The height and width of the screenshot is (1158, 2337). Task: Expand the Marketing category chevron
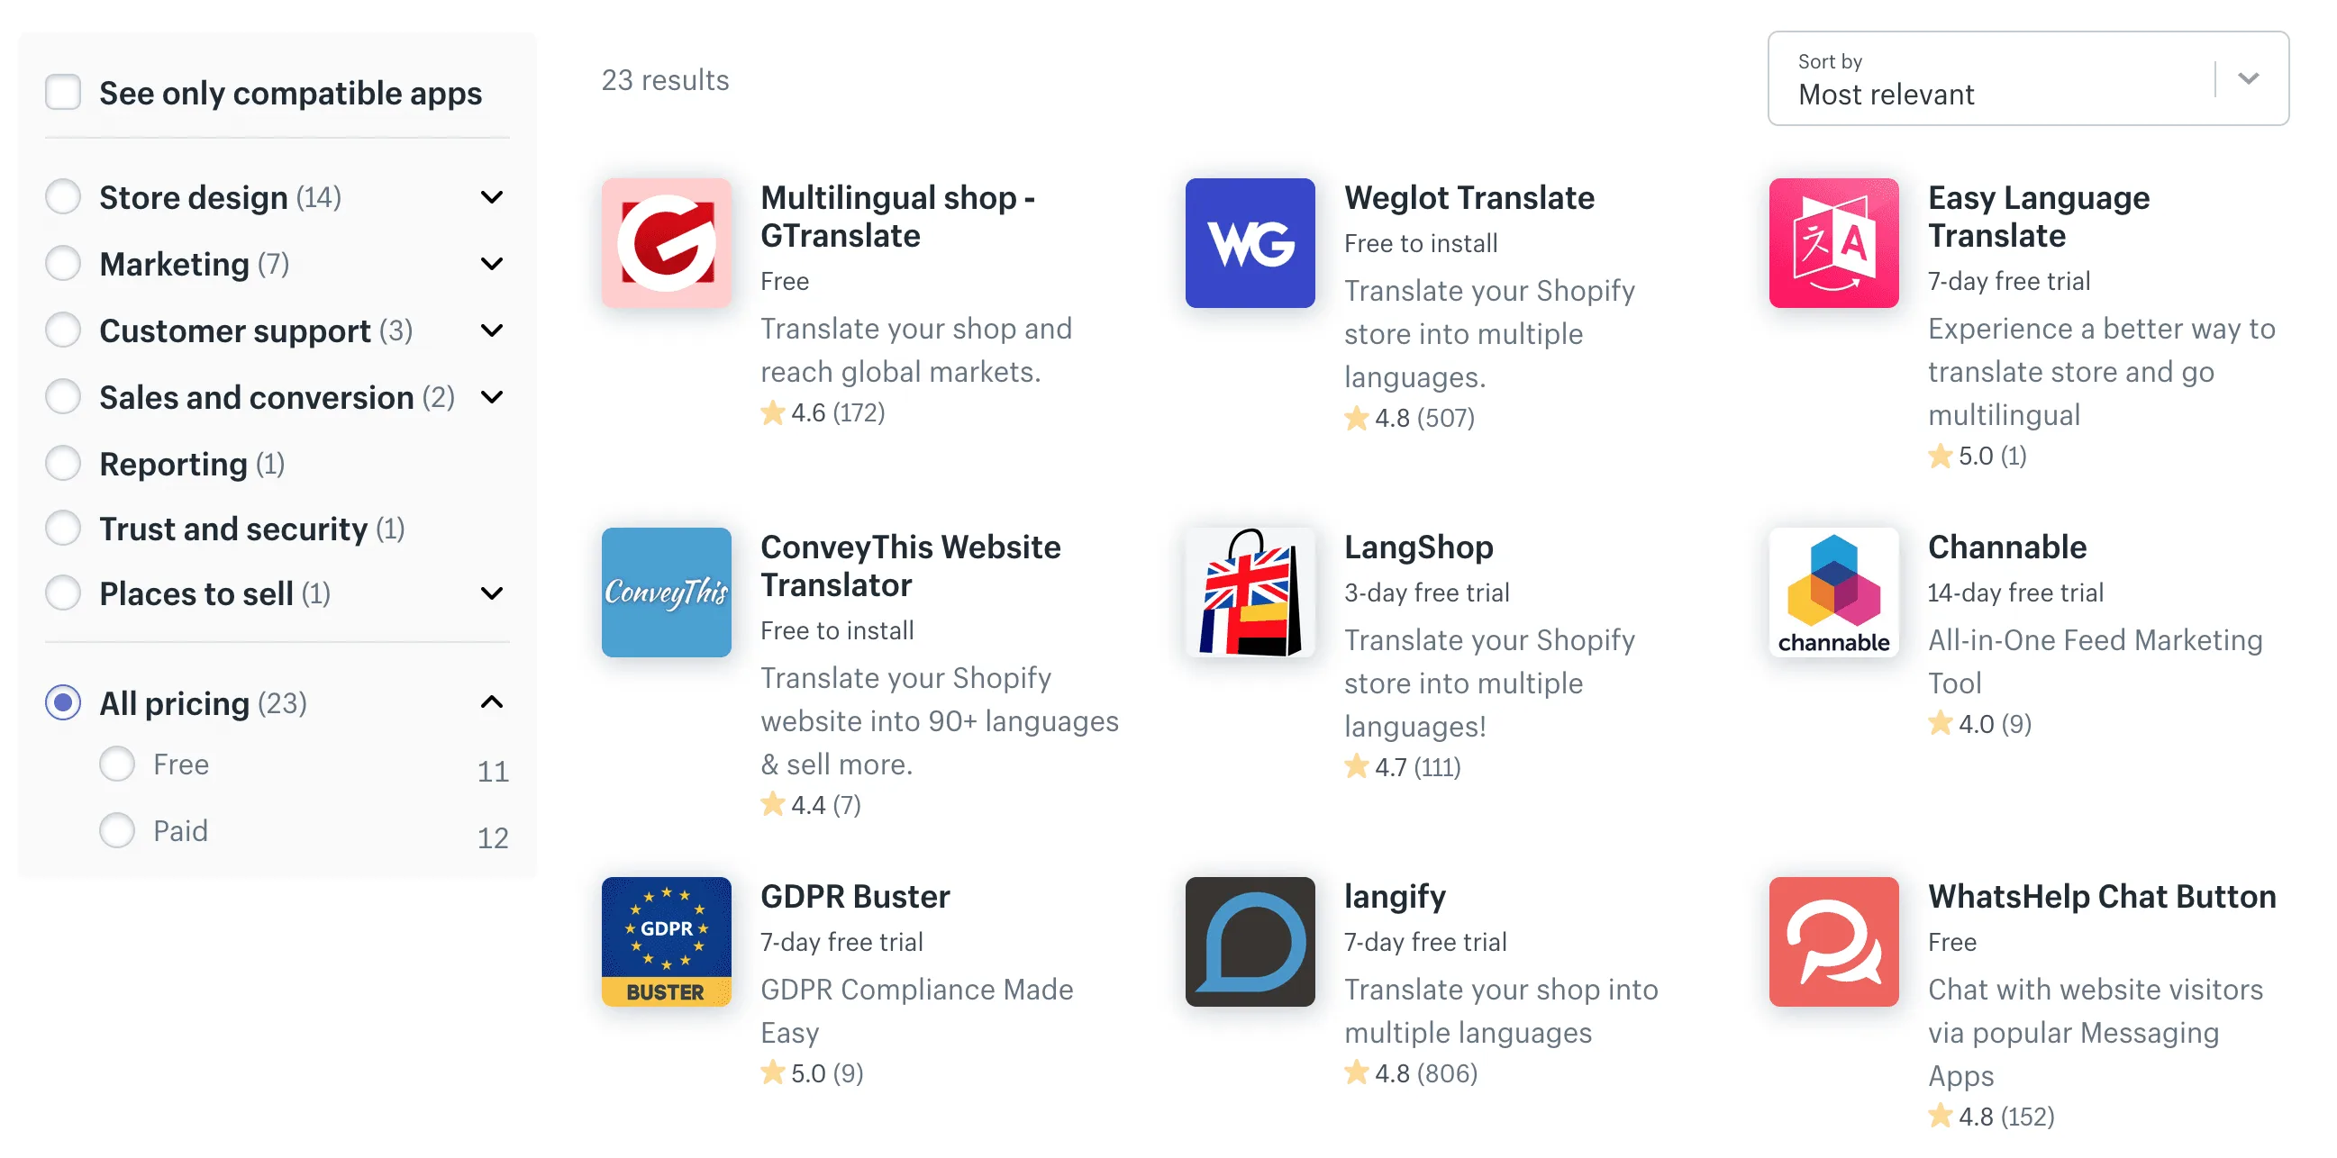tap(492, 264)
